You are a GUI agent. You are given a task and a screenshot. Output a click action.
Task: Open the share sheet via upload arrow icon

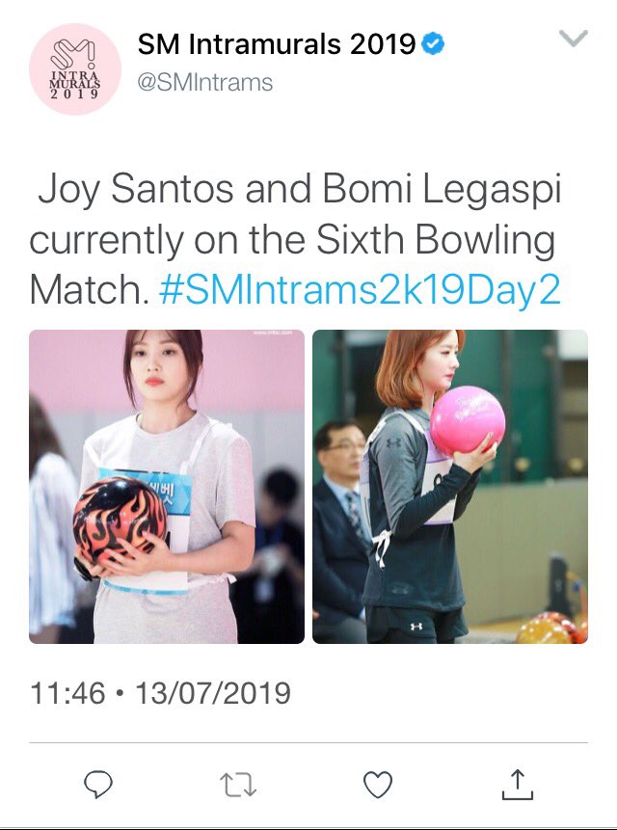pyautogui.click(x=518, y=784)
